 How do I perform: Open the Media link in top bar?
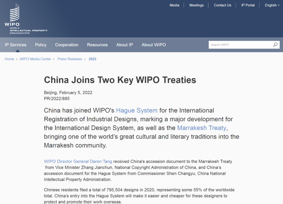tap(174, 5)
